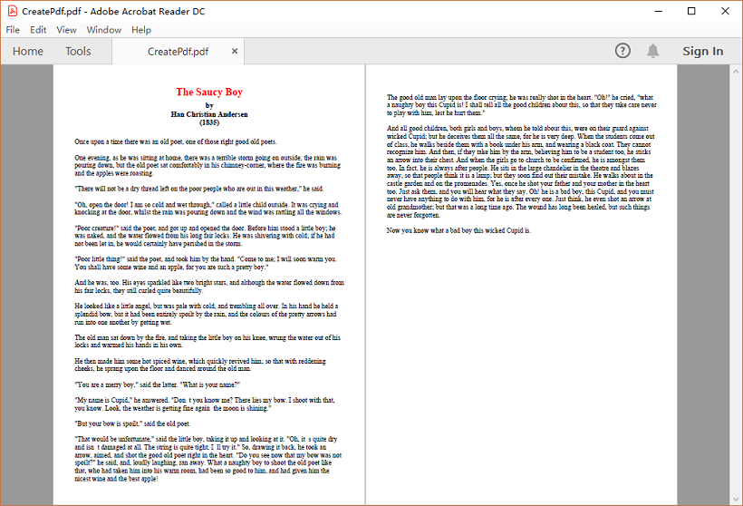Click the scroll up arrow
The image size is (743, 506).
pos(736,72)
